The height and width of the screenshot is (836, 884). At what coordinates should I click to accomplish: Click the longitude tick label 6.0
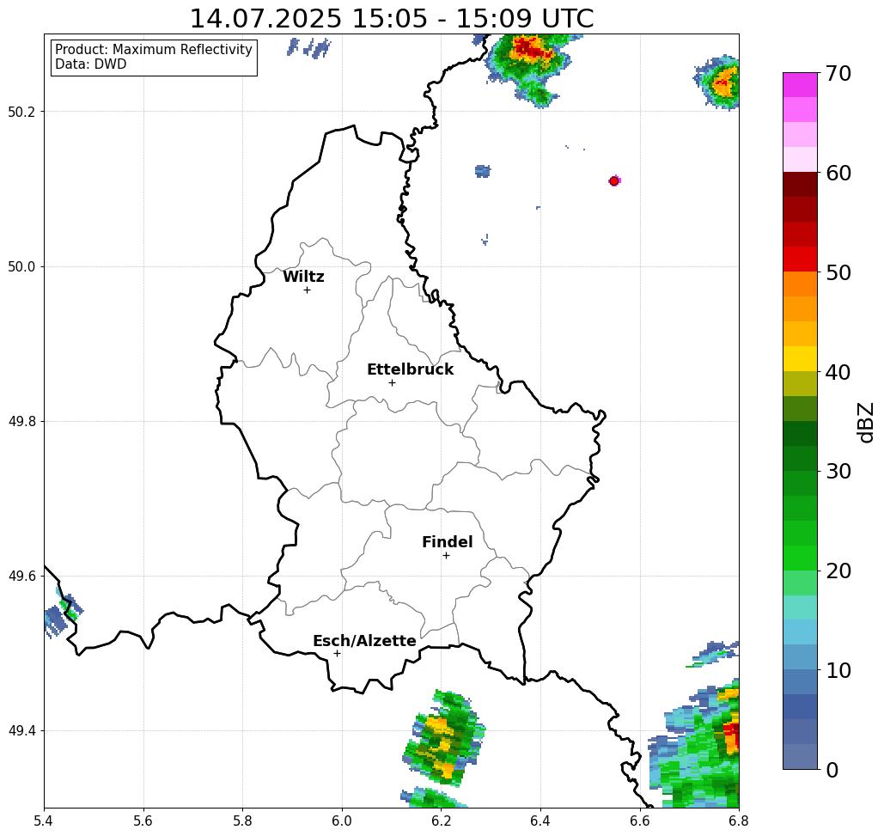pyautogui.click(x=342, y=821)
